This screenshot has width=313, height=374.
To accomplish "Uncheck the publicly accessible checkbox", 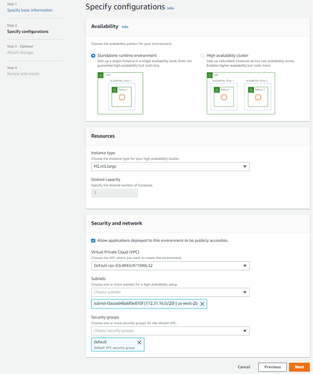I will [93, 241].
